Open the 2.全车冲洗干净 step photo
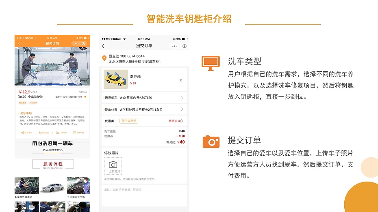Viewport: 378px width, 212px height. coord(78,185)
